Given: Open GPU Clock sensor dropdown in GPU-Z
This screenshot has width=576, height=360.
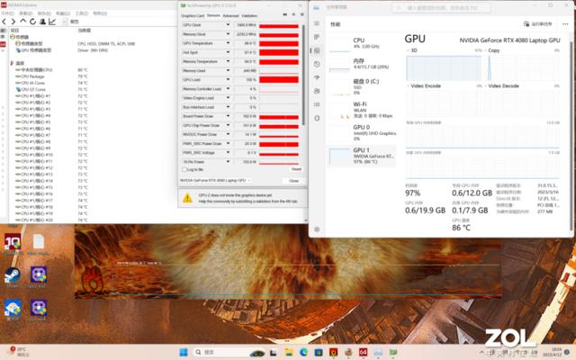Looking at the screenshot, I should tap(228, 25).
